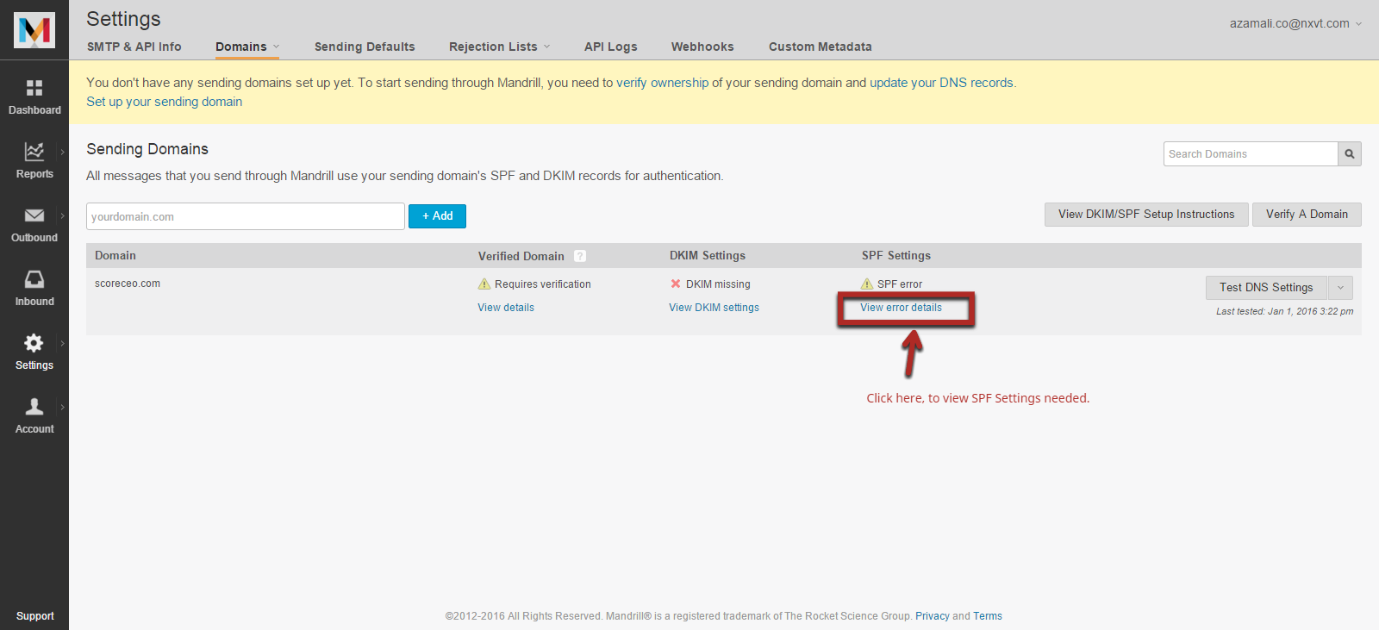Click the SPF error warning icon
This screenshot has height=630, width=1379.
point(867,284)
